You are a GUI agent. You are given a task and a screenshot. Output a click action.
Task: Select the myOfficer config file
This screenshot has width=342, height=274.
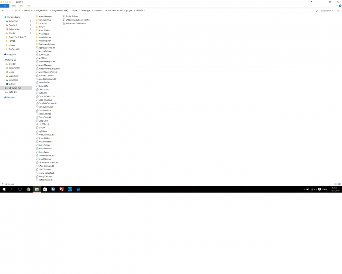pyautogui.click(x=43, y=131)
